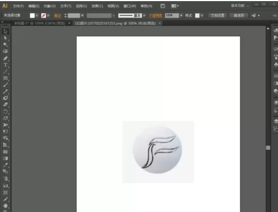Open the orange opacity options link

click(x=155, y=16)
